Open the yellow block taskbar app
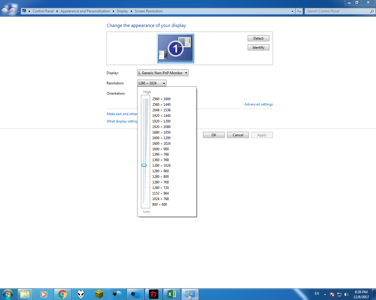This screenshot has width=376, height=300. [x=99, y=294]
